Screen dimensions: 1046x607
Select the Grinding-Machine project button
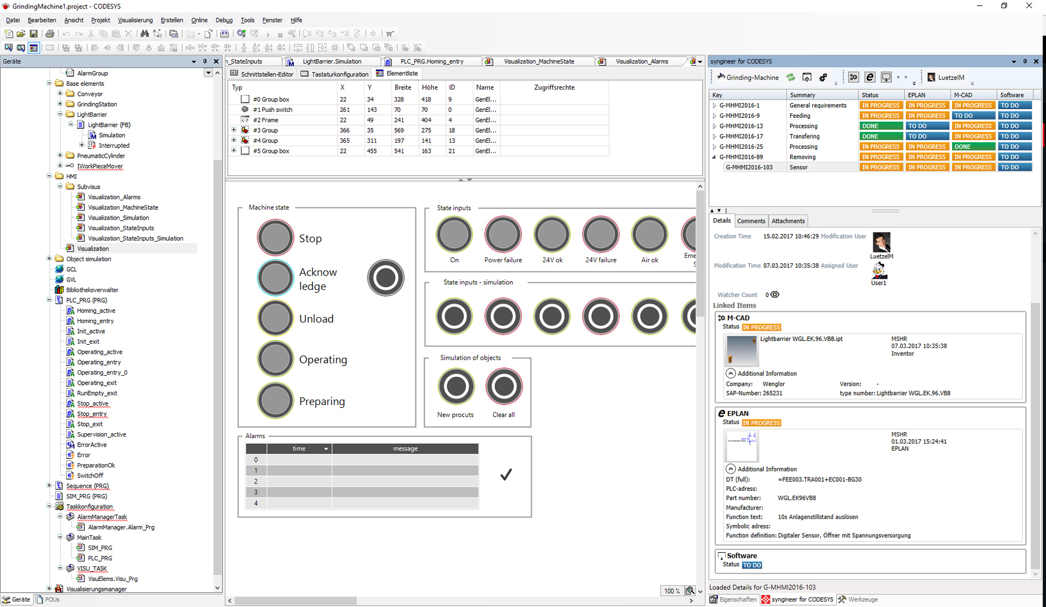[x=747, y=77]
